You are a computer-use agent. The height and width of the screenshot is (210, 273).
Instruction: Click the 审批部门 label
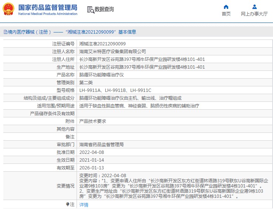click(x=65, y=145)
